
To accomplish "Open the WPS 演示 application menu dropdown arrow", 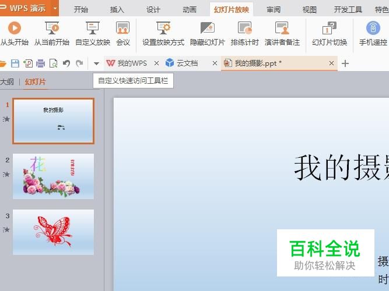I will 55,8.
